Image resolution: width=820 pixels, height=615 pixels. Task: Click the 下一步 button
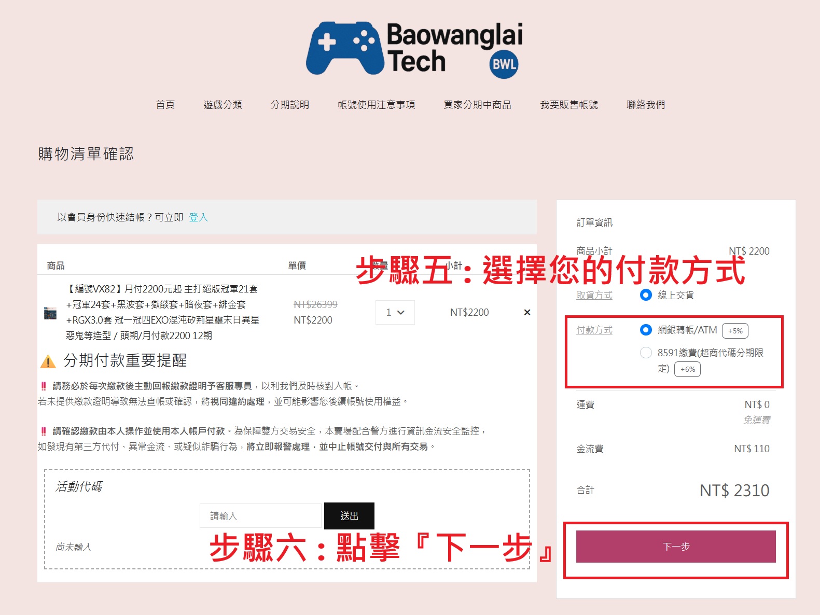(x=675, y=547)
